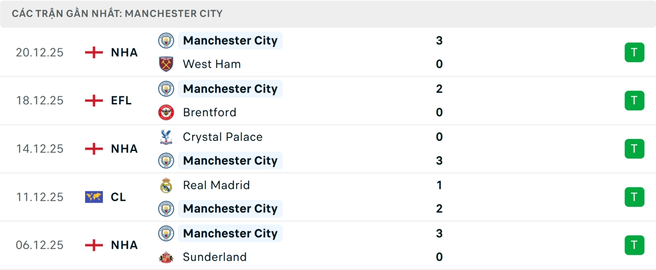Viewport: 656px width, 270px height.
Task: Open the Brentford team link
Action: [x=209, y=112]
